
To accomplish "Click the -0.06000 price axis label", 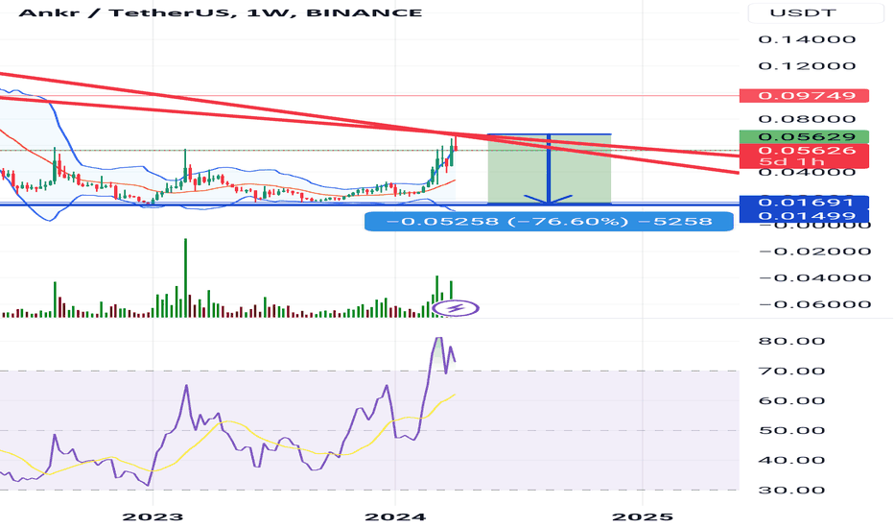I will (x=814, y=304).
